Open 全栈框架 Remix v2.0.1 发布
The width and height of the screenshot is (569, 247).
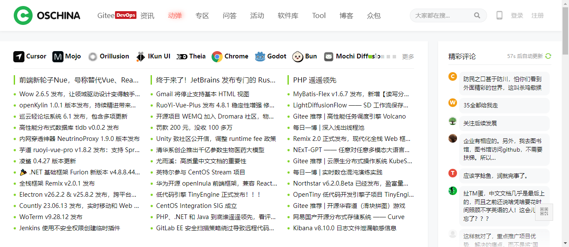click(x=57, y=183)
